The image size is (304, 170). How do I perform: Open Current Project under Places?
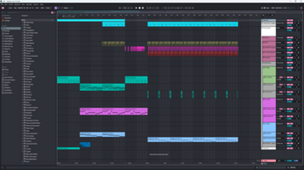click(x=9, y=80)
